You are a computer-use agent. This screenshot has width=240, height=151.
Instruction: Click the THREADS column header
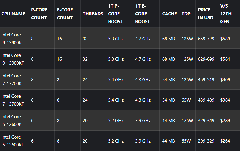tap(93, 14)
